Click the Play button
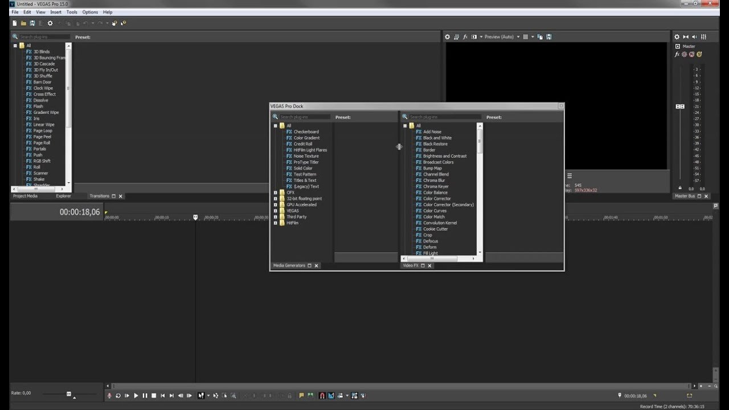This screenshot has width=729, height=410. [x=136, y=395]
